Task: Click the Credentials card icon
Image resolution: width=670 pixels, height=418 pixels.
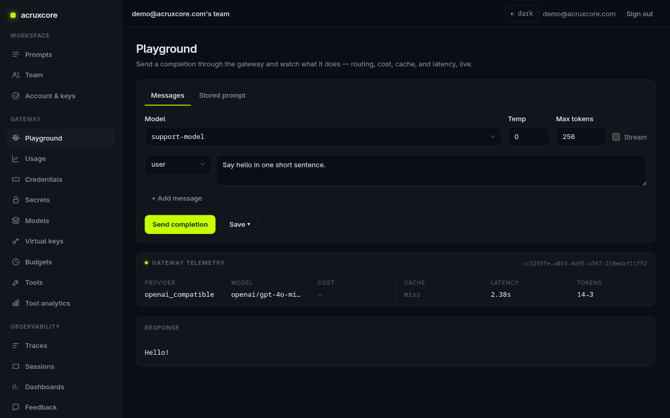Action: 16,179
